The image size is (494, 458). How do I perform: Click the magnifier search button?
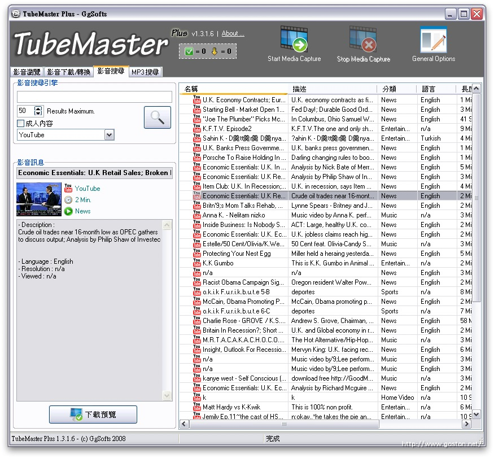pos(158,117)
